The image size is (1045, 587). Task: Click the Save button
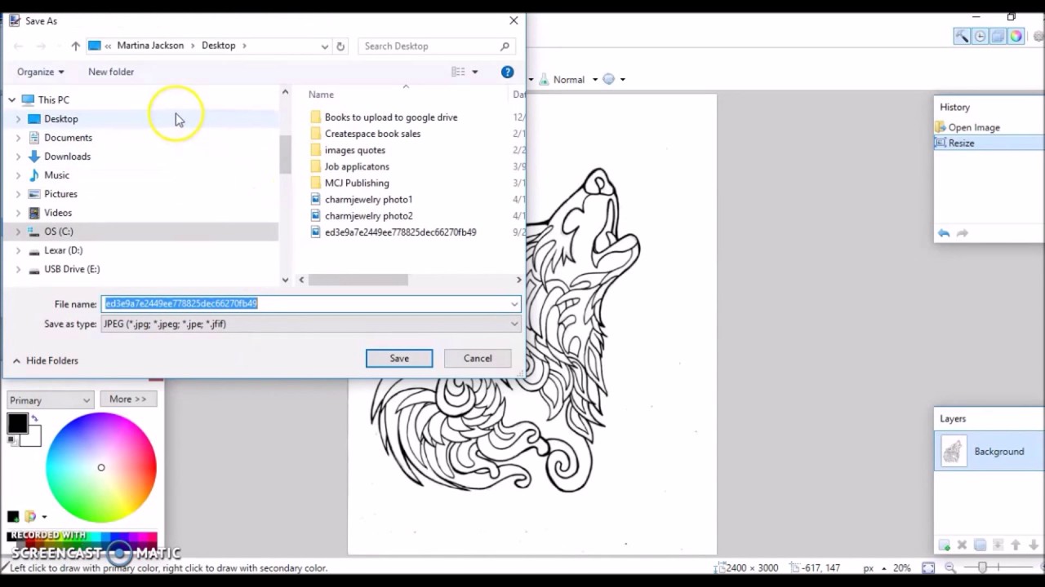tap(399, 359)
